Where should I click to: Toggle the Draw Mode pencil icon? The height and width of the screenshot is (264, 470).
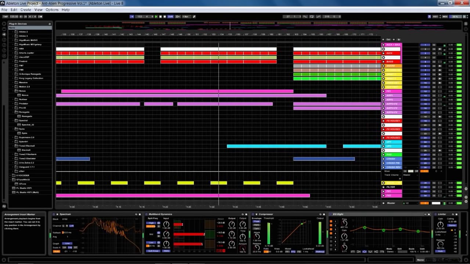point(194,16)
